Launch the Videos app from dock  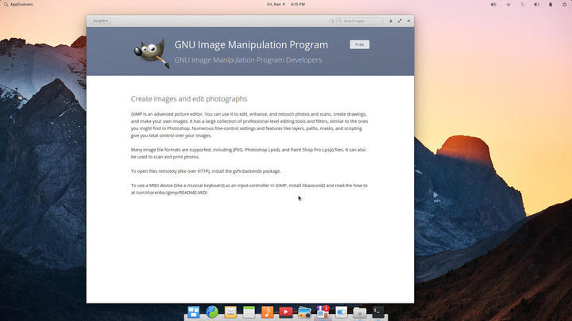tap(286, 312)
